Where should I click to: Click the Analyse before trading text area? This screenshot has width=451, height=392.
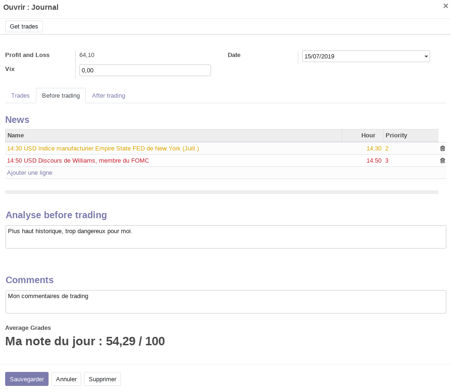(225, 237)
